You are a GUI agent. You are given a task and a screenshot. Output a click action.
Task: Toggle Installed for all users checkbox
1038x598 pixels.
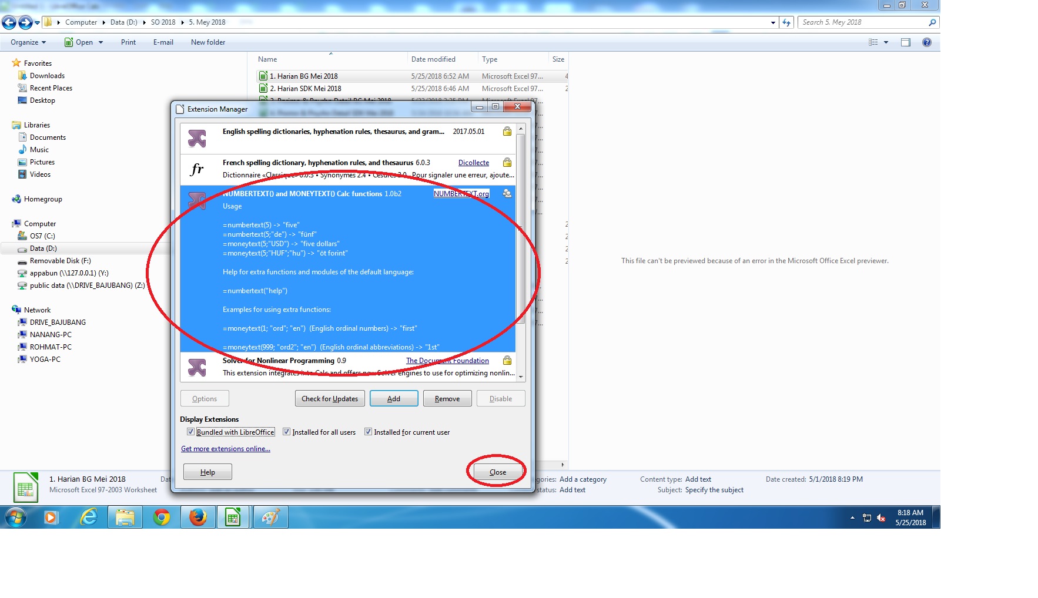[287, 432]
